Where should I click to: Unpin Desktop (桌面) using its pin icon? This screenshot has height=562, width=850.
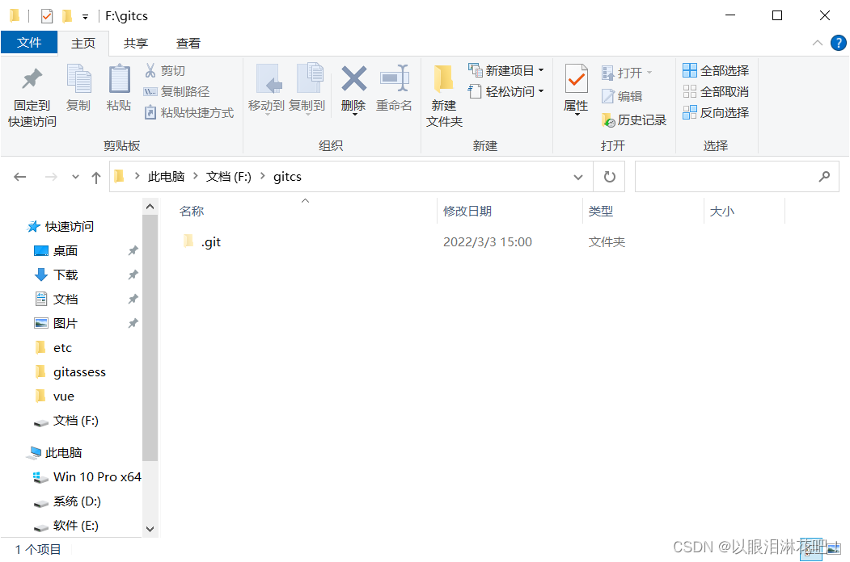pyautogui.click(x=133, y=250)
